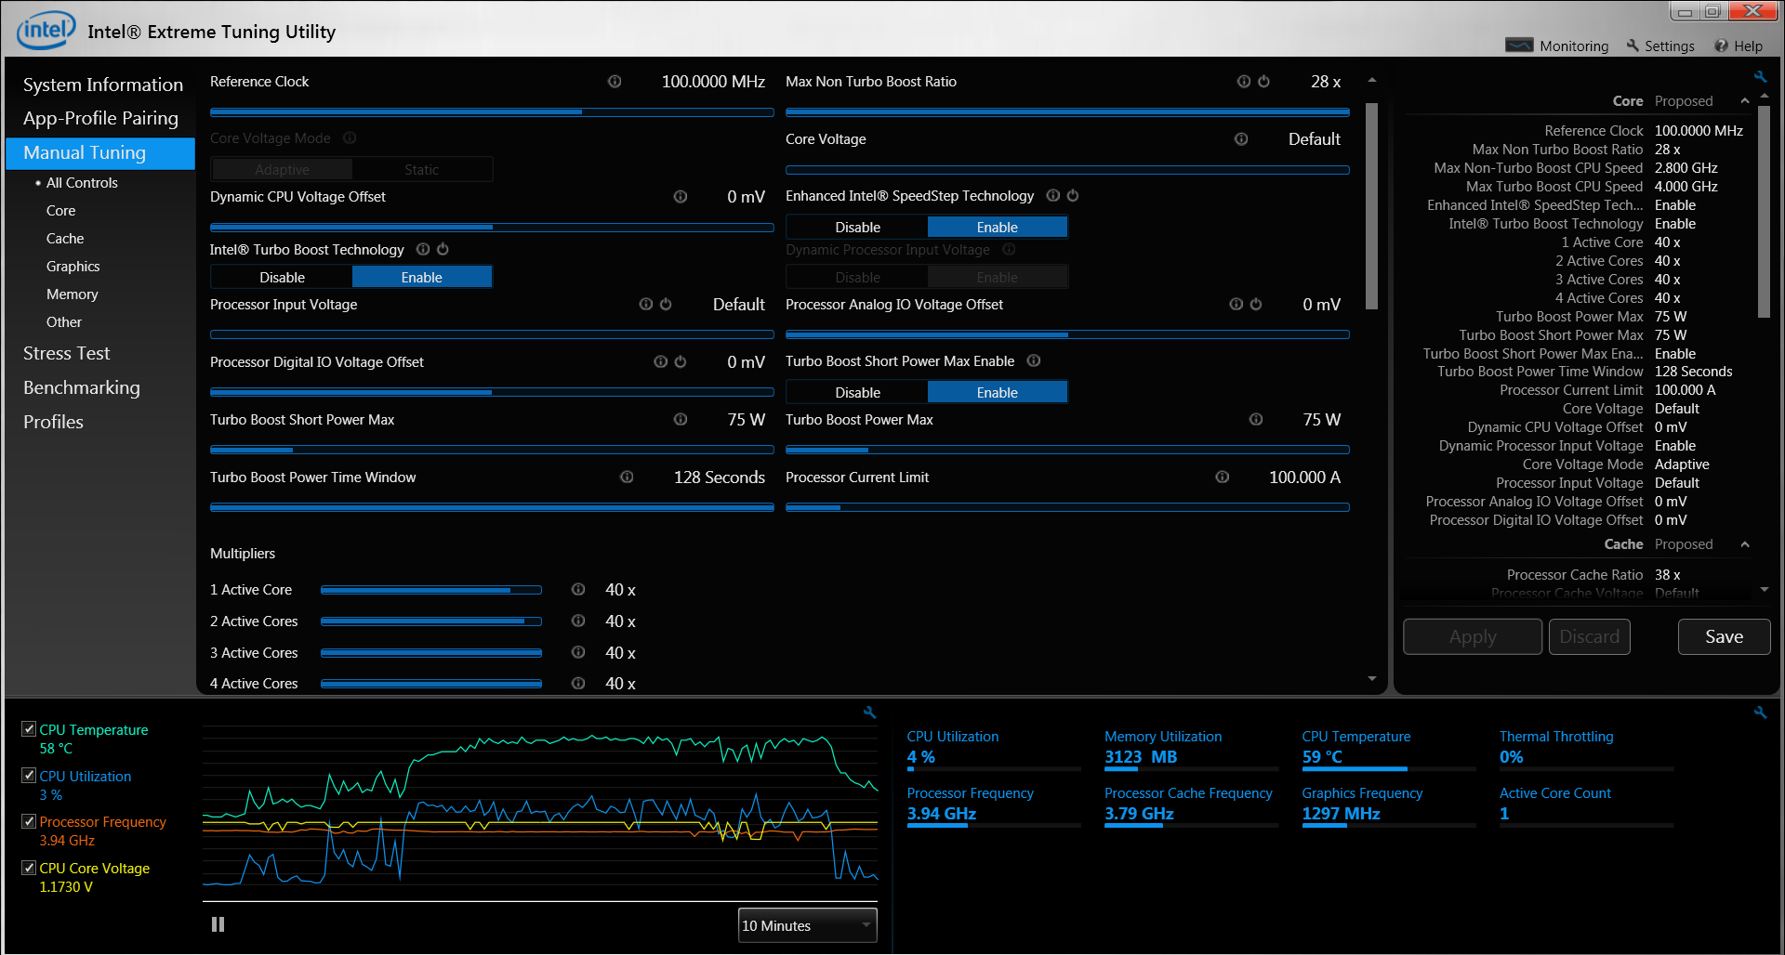
Task: Uncheck the CPU Temperature checkbox
Action: 29,729
